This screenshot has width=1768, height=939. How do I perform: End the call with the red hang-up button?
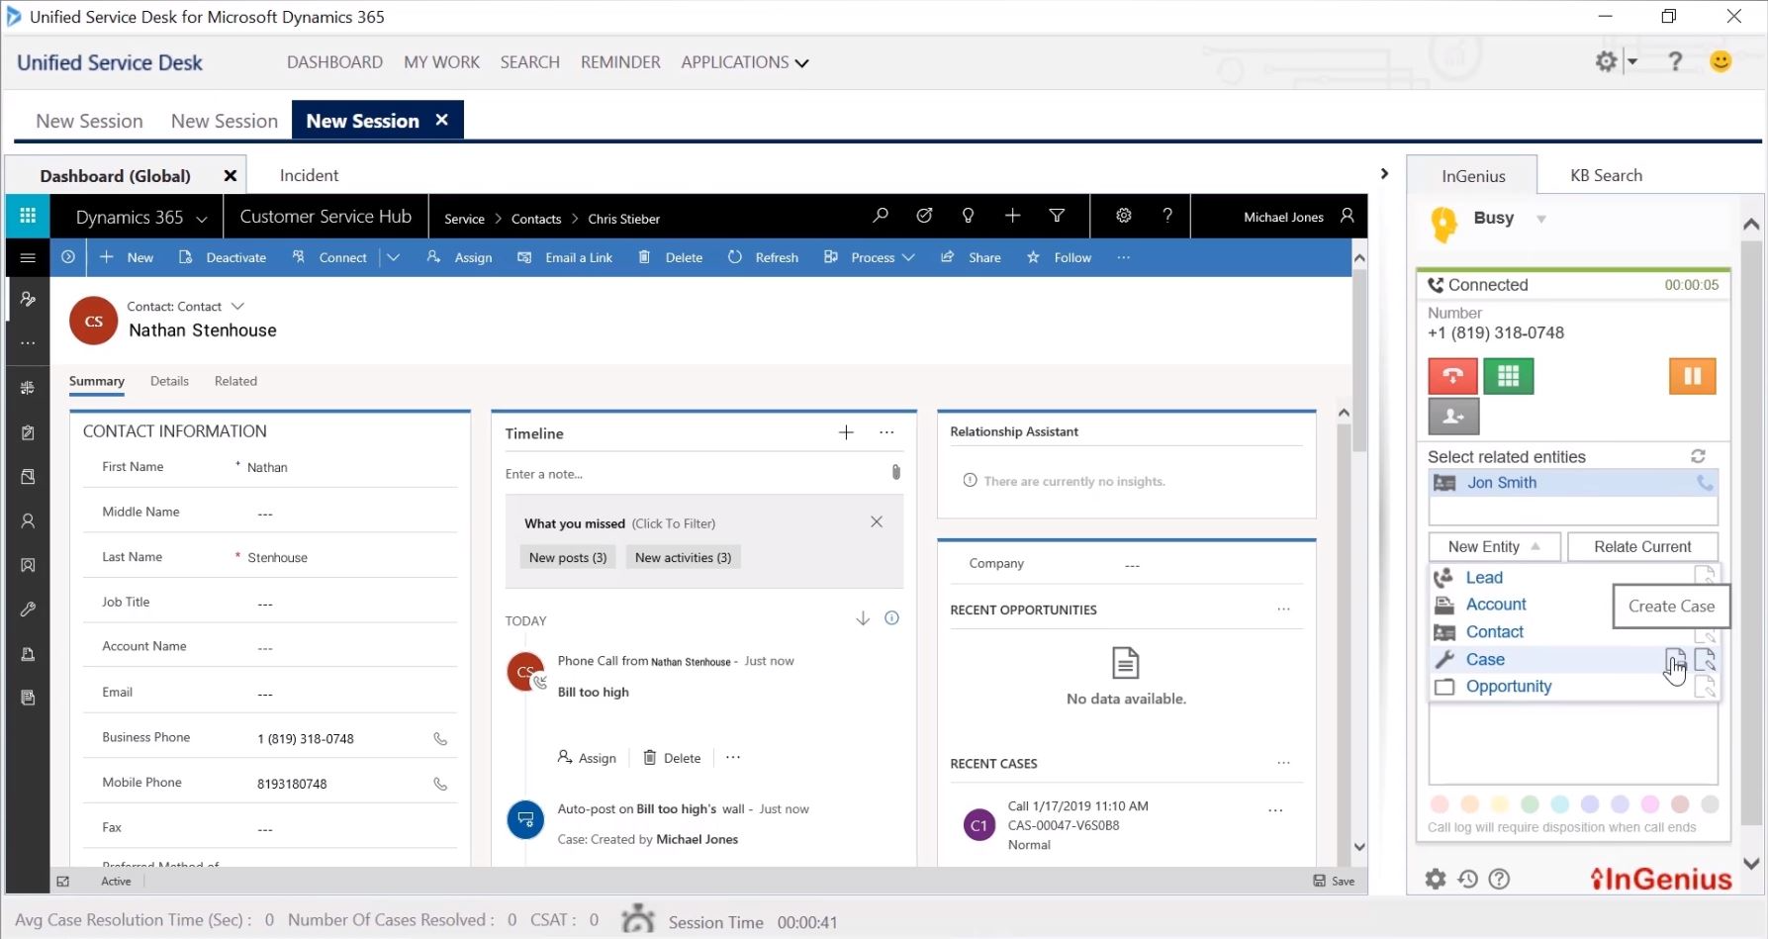pos(1452,376)
